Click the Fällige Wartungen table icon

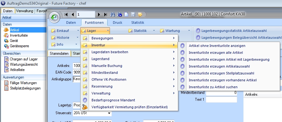pyautogui.click(x=7, y=83)
